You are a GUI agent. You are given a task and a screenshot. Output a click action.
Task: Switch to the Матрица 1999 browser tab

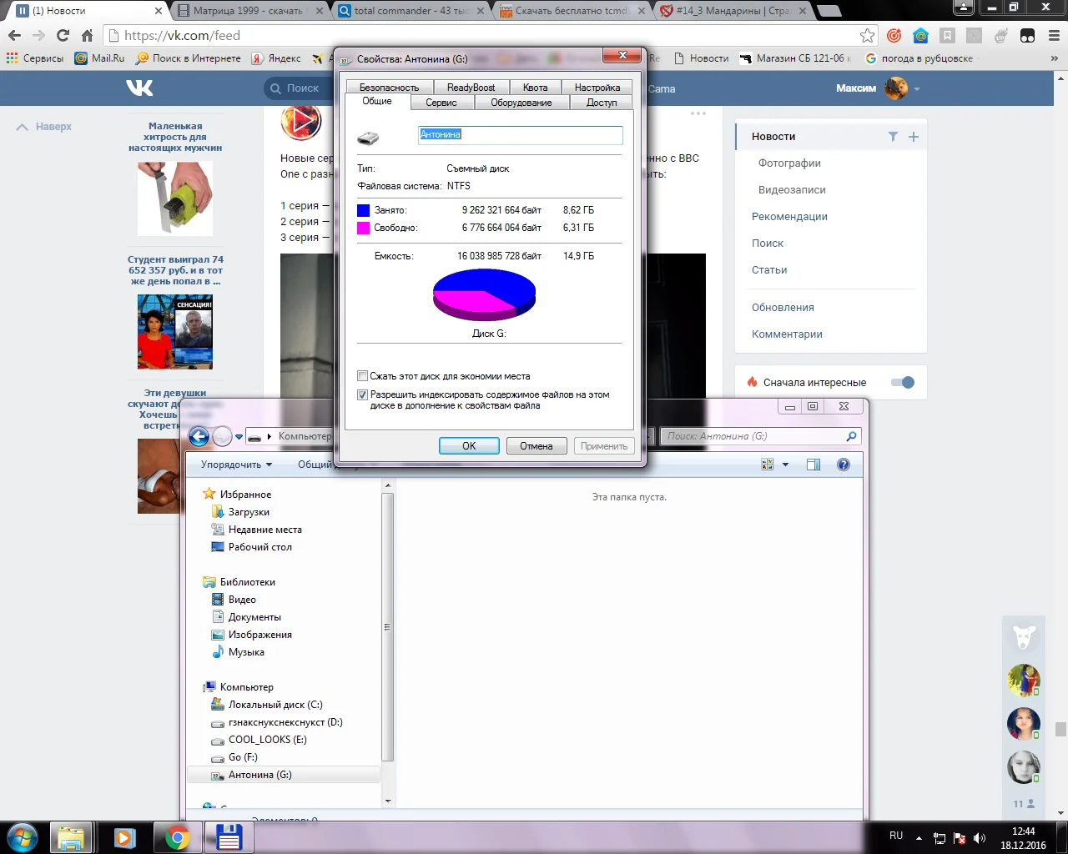(249, 11)
